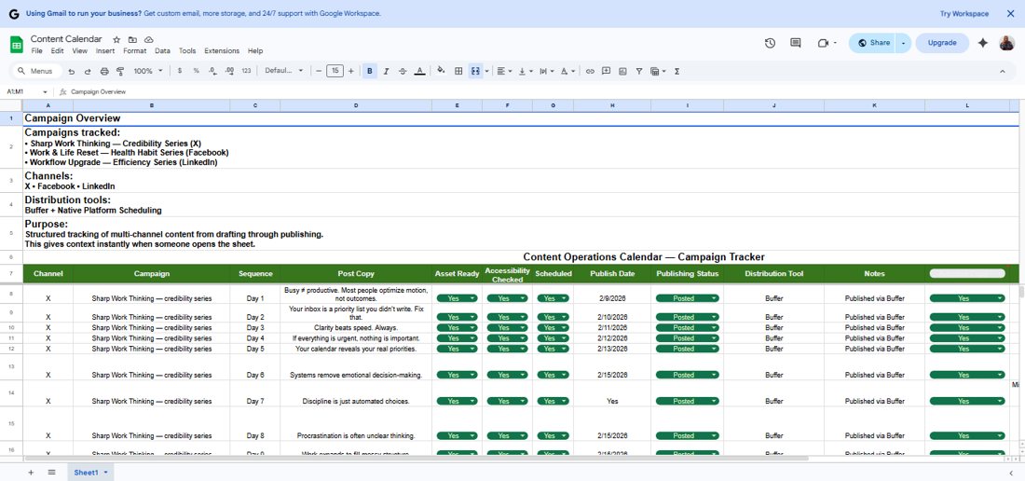The width and height of the screenshot is (1025, 481).
Task: Star the Content Calendar document
Action: [116, 40]
